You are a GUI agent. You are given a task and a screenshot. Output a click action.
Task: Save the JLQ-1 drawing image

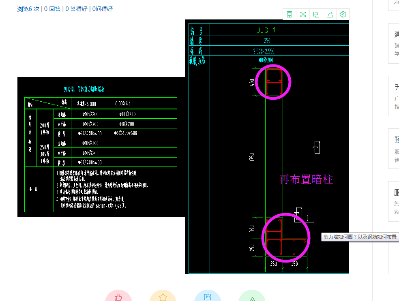pyautogui.click(x=316, y=14)
